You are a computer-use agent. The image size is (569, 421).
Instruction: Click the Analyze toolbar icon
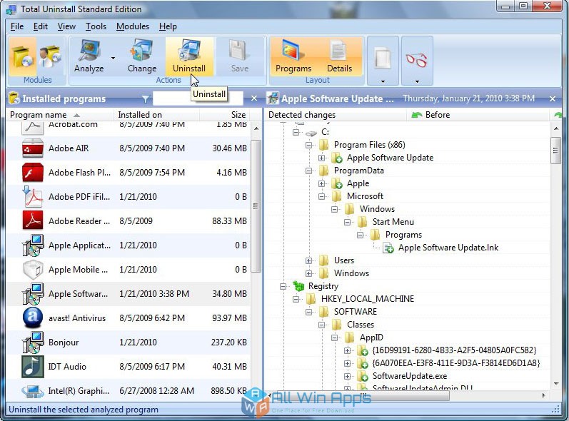tap(89, 51)
